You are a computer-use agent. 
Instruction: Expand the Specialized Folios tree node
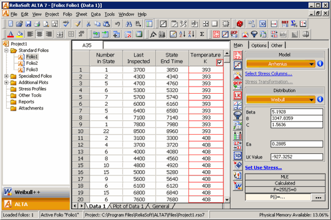point(7,76)
